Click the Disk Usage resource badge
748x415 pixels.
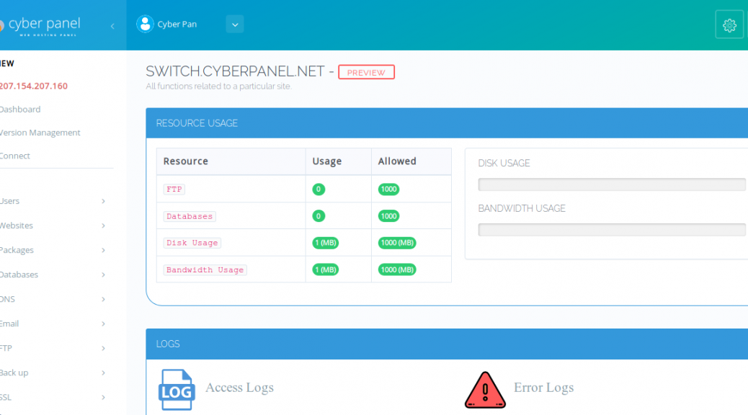coord(192,243)
